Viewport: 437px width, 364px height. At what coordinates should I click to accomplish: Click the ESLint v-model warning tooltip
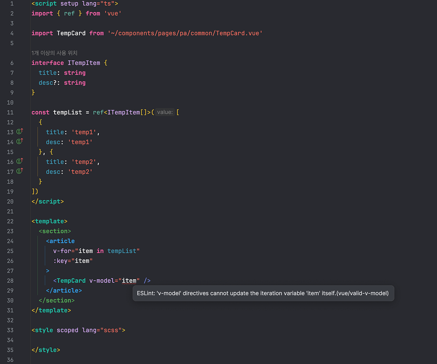(x=263, y=293)
